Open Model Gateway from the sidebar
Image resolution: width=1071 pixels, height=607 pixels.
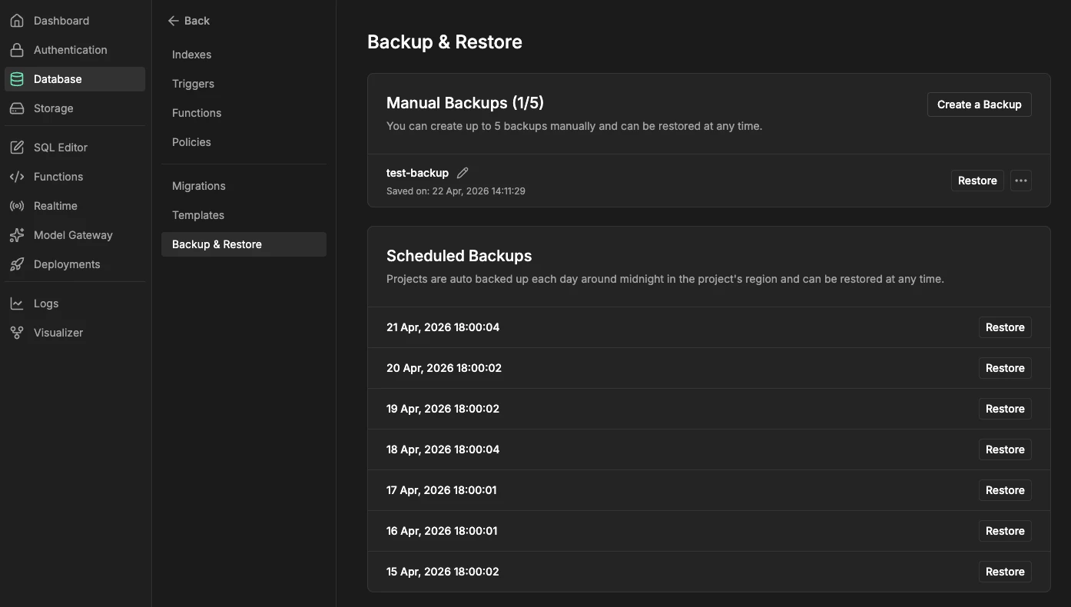point(17,234)
